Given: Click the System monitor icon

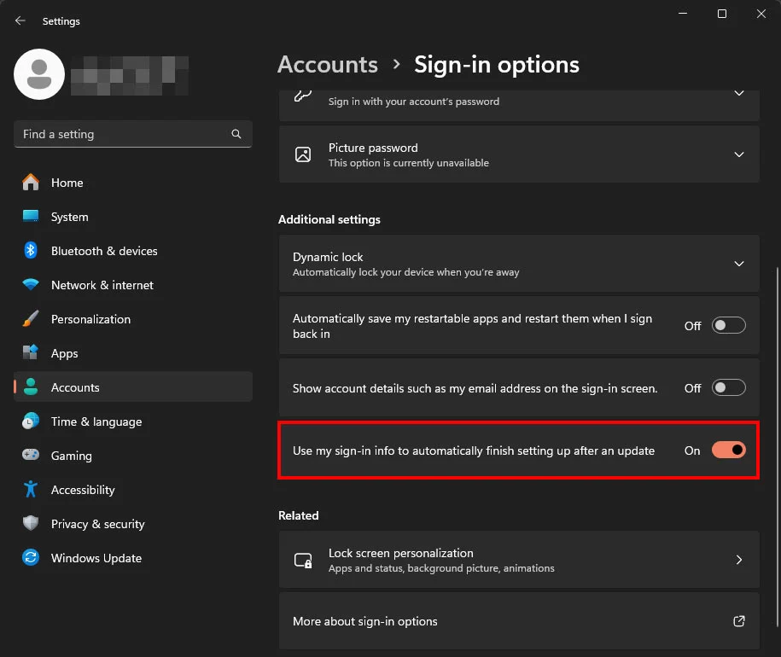Looking at the screenshot, I should 31,216.
